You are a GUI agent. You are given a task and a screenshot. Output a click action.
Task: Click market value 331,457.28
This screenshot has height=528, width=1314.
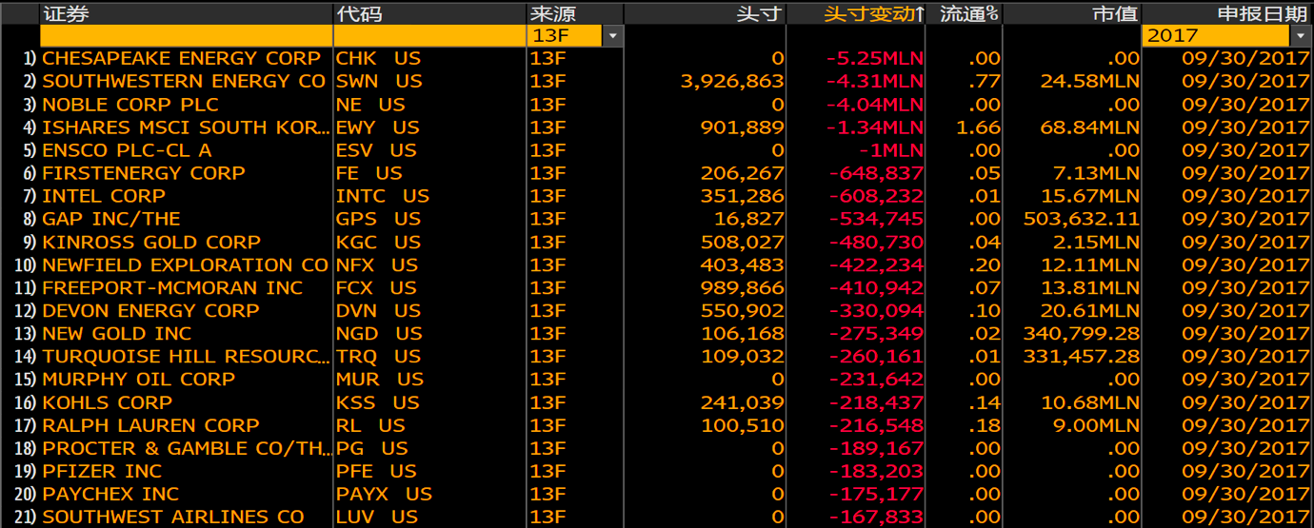[1082, 357]
